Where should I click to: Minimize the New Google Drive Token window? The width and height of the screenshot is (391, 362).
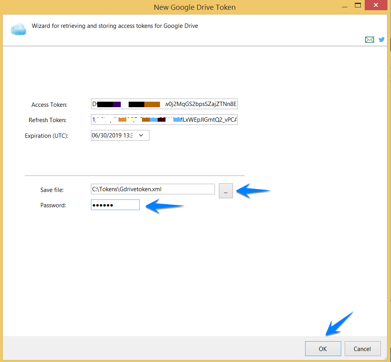pos(345,7)
